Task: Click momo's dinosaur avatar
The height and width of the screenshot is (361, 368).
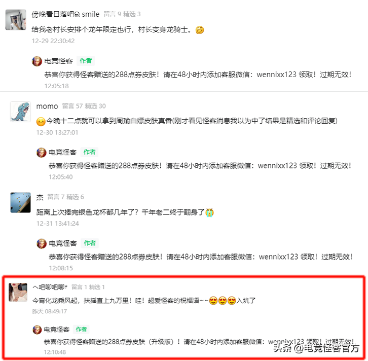Action: coord(20,112)
